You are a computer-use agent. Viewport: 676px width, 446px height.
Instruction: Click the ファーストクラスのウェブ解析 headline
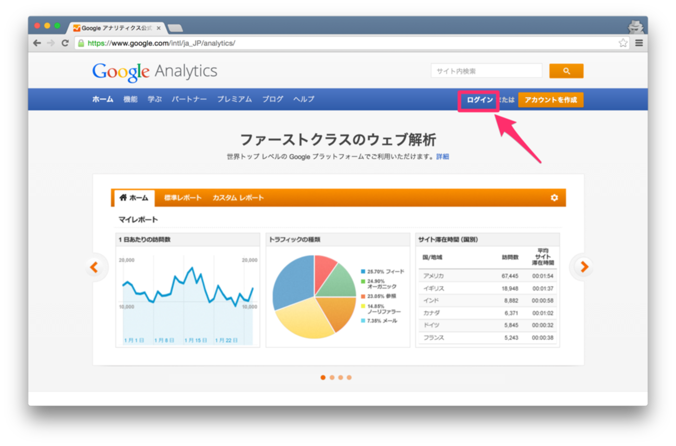pos(338,140)
